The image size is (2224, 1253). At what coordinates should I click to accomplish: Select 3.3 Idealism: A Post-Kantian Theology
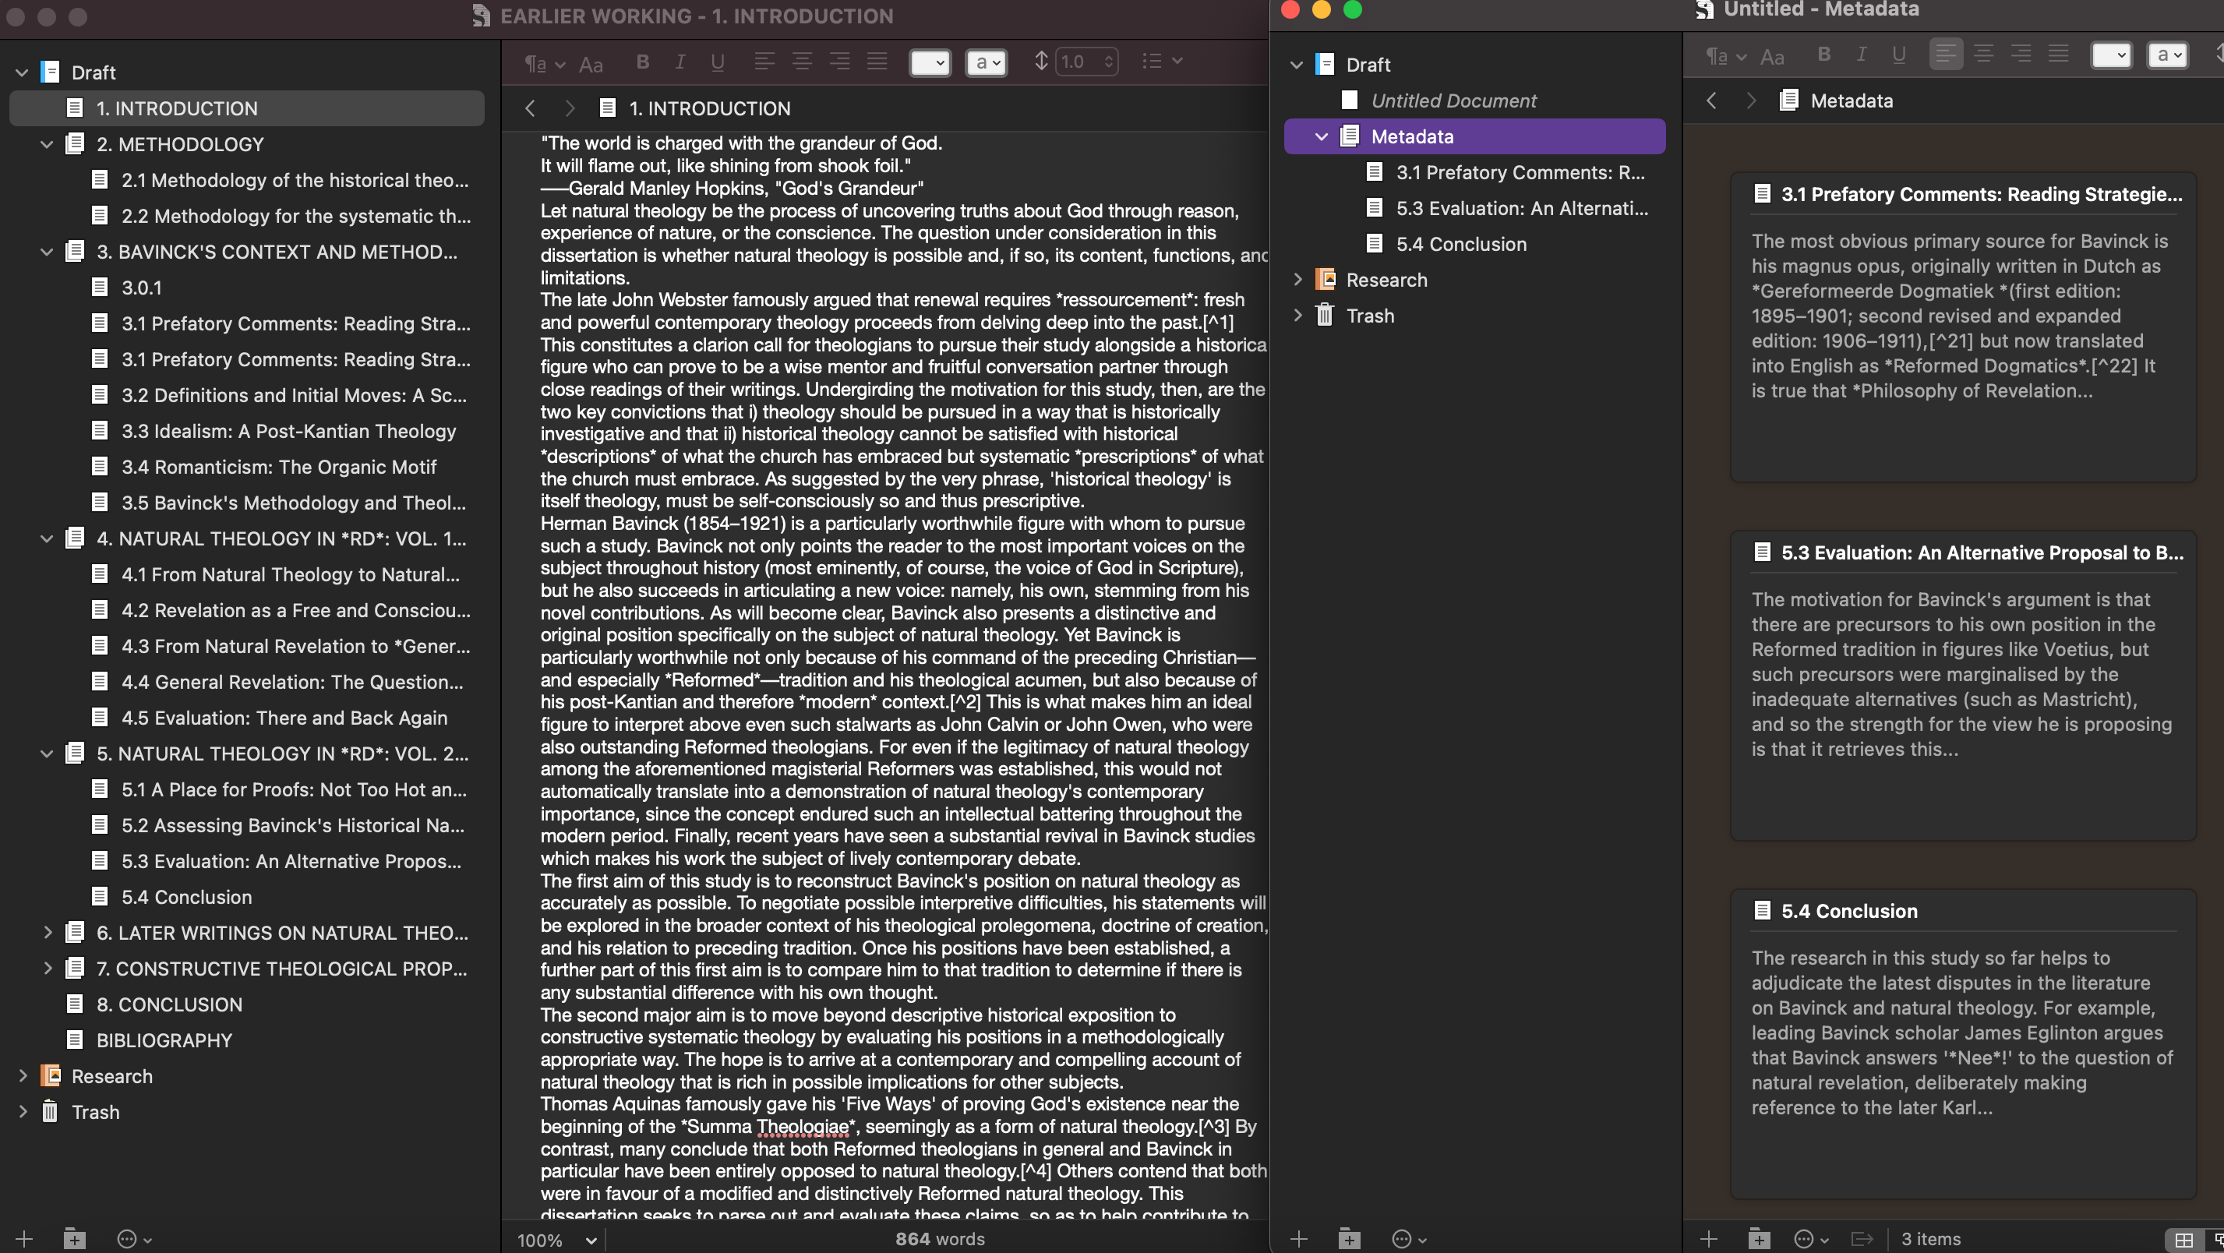point(247,431)
